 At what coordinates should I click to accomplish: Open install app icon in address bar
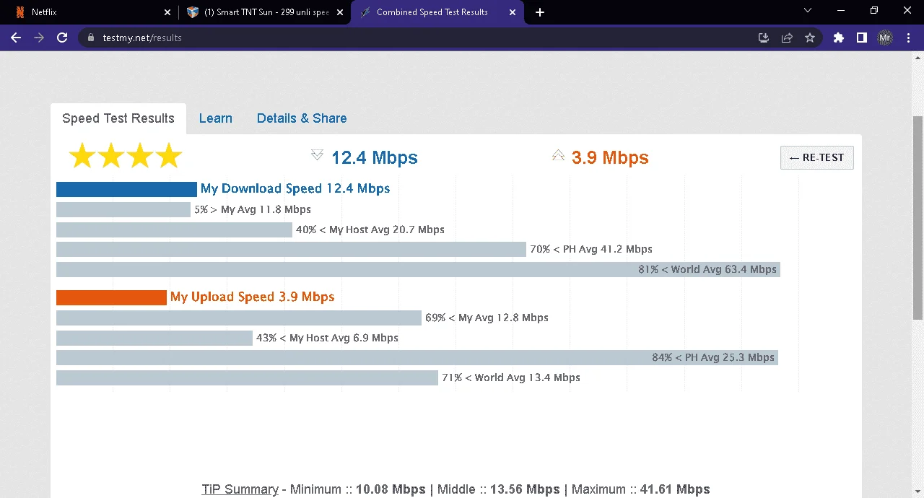coord(764,38)
